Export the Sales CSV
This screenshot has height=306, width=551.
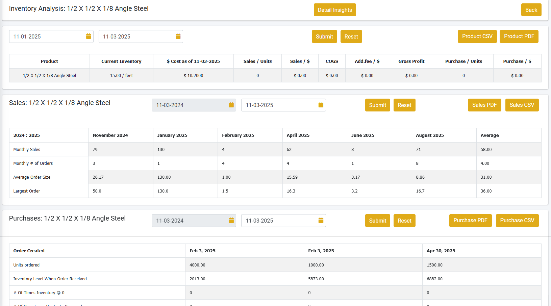(x=522, y=105)
